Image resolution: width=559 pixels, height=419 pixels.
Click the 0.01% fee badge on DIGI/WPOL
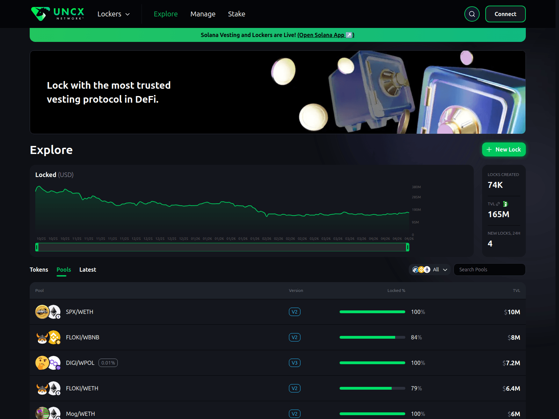click(108, 363)
